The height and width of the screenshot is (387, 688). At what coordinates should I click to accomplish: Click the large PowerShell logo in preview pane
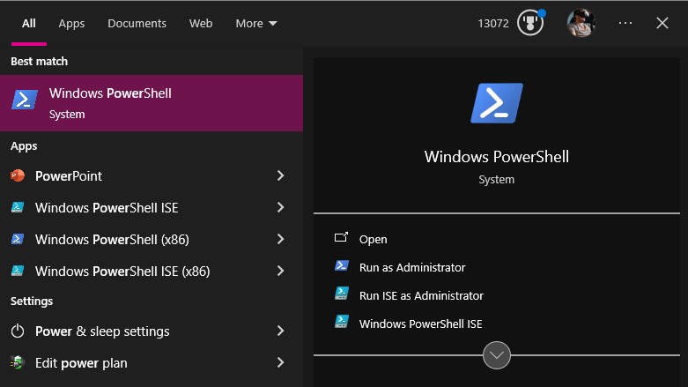(497, 103)
